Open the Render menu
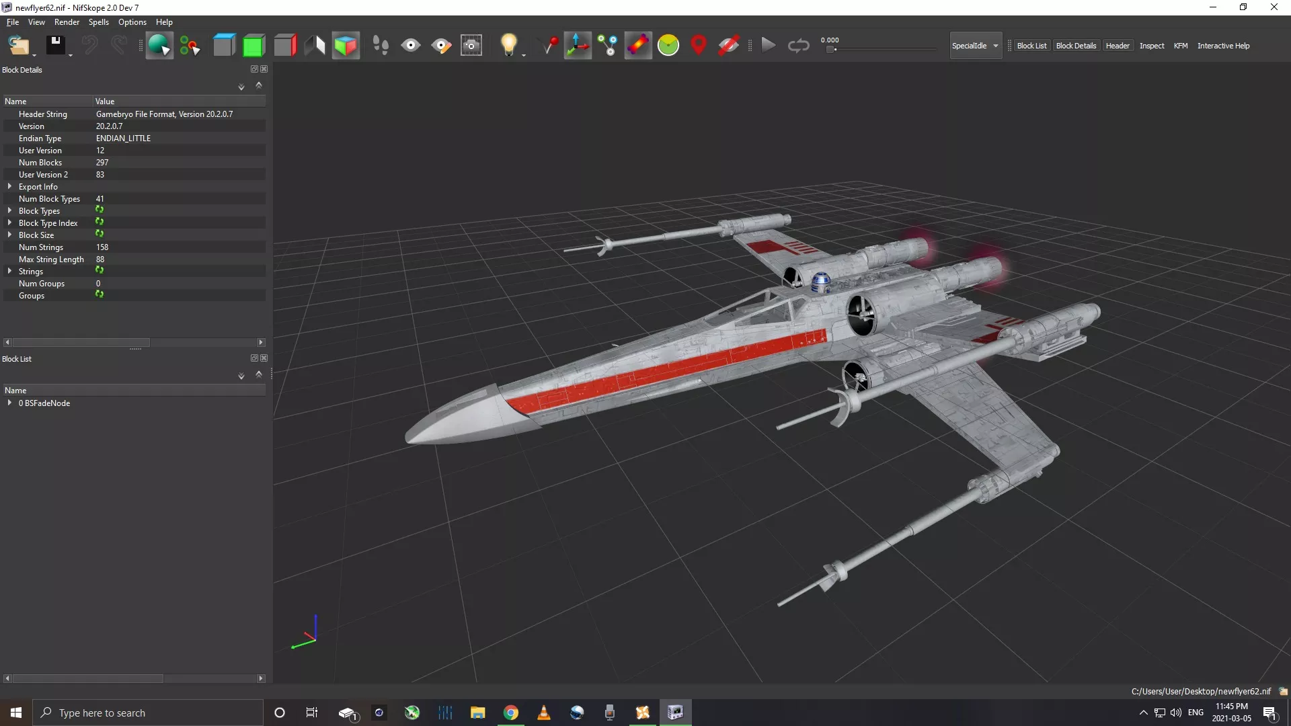1291x726 pixels. pos(67,22)
